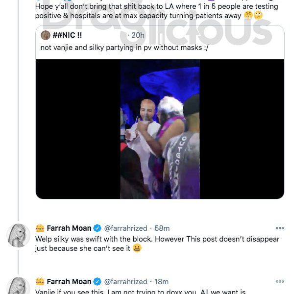291x294 pixels.
Task: Click the @farrahrized handle on the 18m tweet
Action: pyautogui.click(x=125, y=282)
